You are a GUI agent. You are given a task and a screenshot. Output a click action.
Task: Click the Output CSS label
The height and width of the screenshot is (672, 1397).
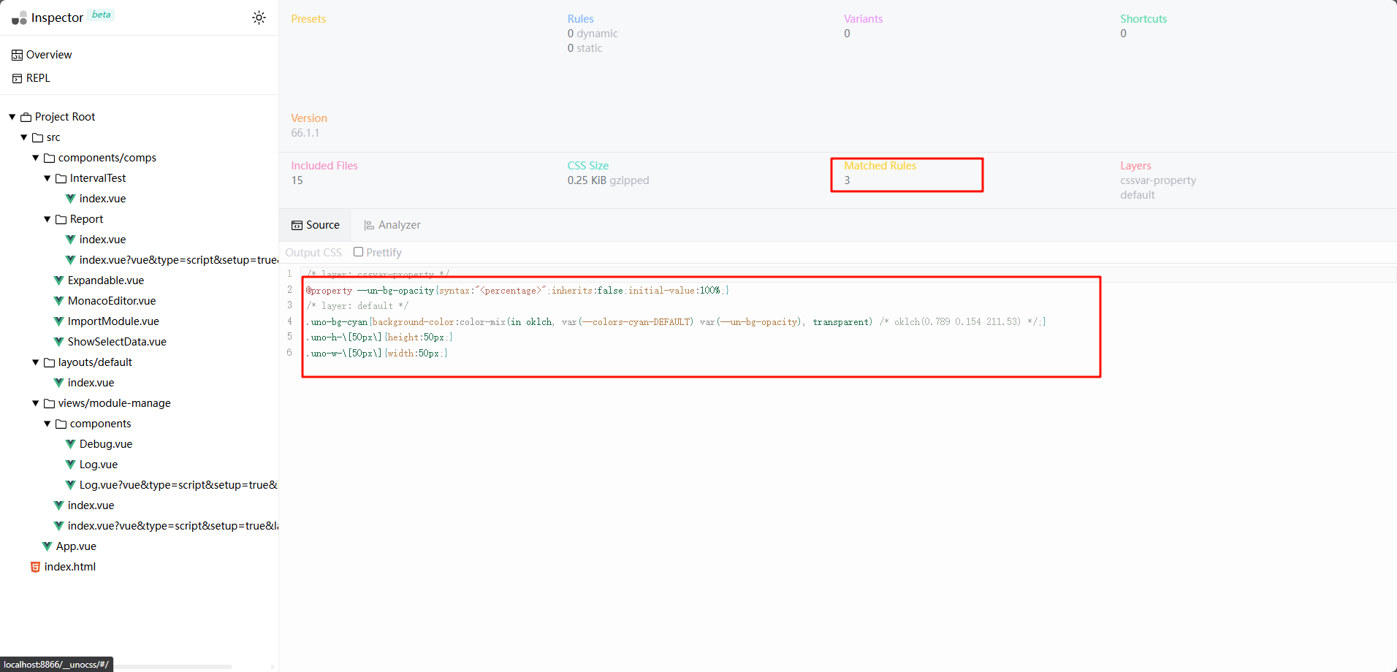point(313,253)
